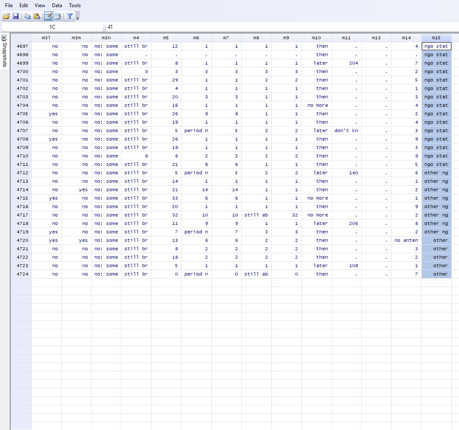Viewport: 459px width, 430px height.
Task: Switch to Data Browser browse mode
Action: [58, 16]
